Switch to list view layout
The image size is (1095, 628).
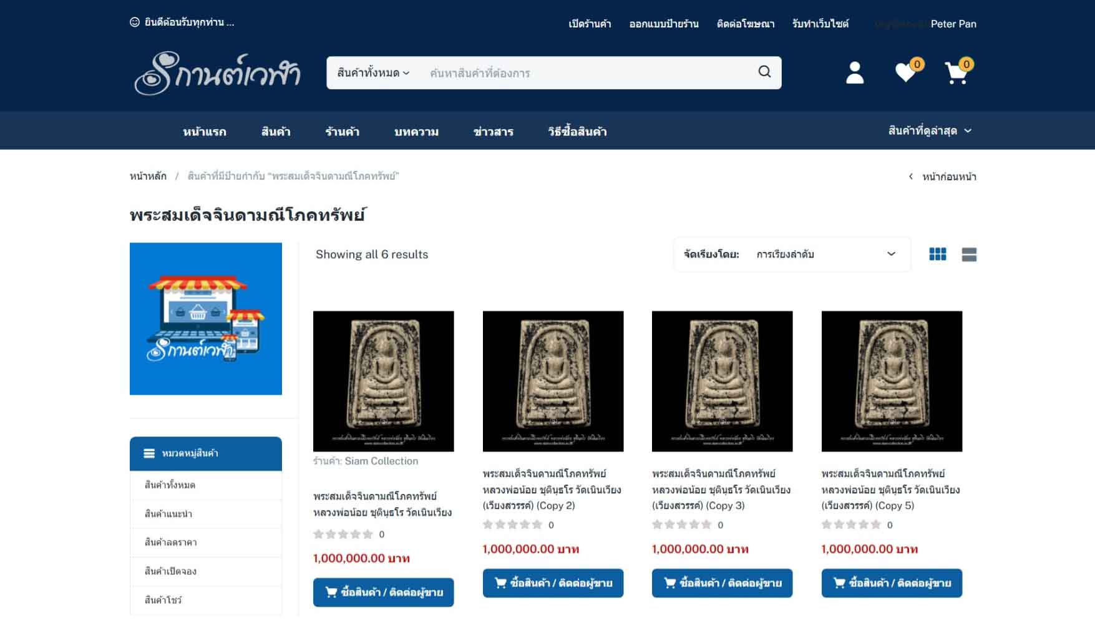point(969,254)
